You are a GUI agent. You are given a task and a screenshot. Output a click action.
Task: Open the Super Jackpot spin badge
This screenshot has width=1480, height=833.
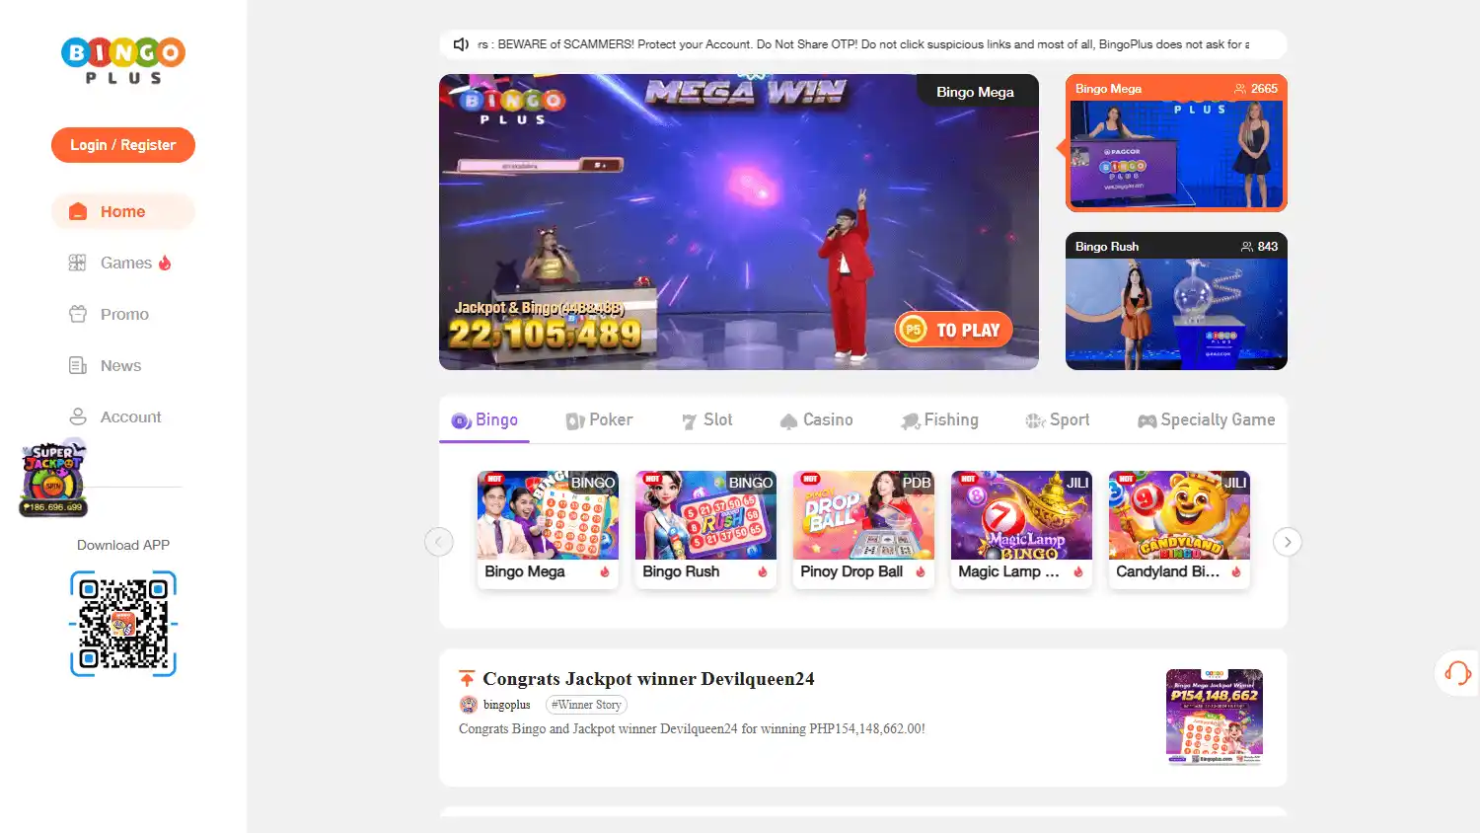(54, 479)
